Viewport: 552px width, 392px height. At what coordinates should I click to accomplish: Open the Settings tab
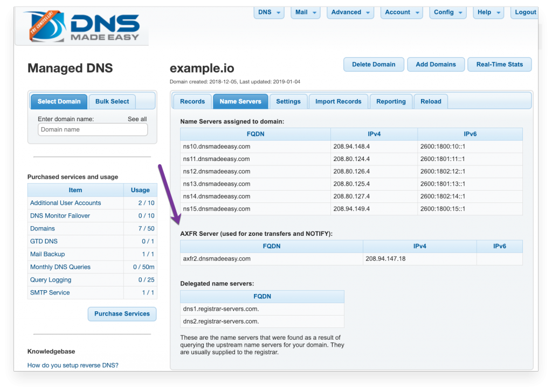pos(288,102)
